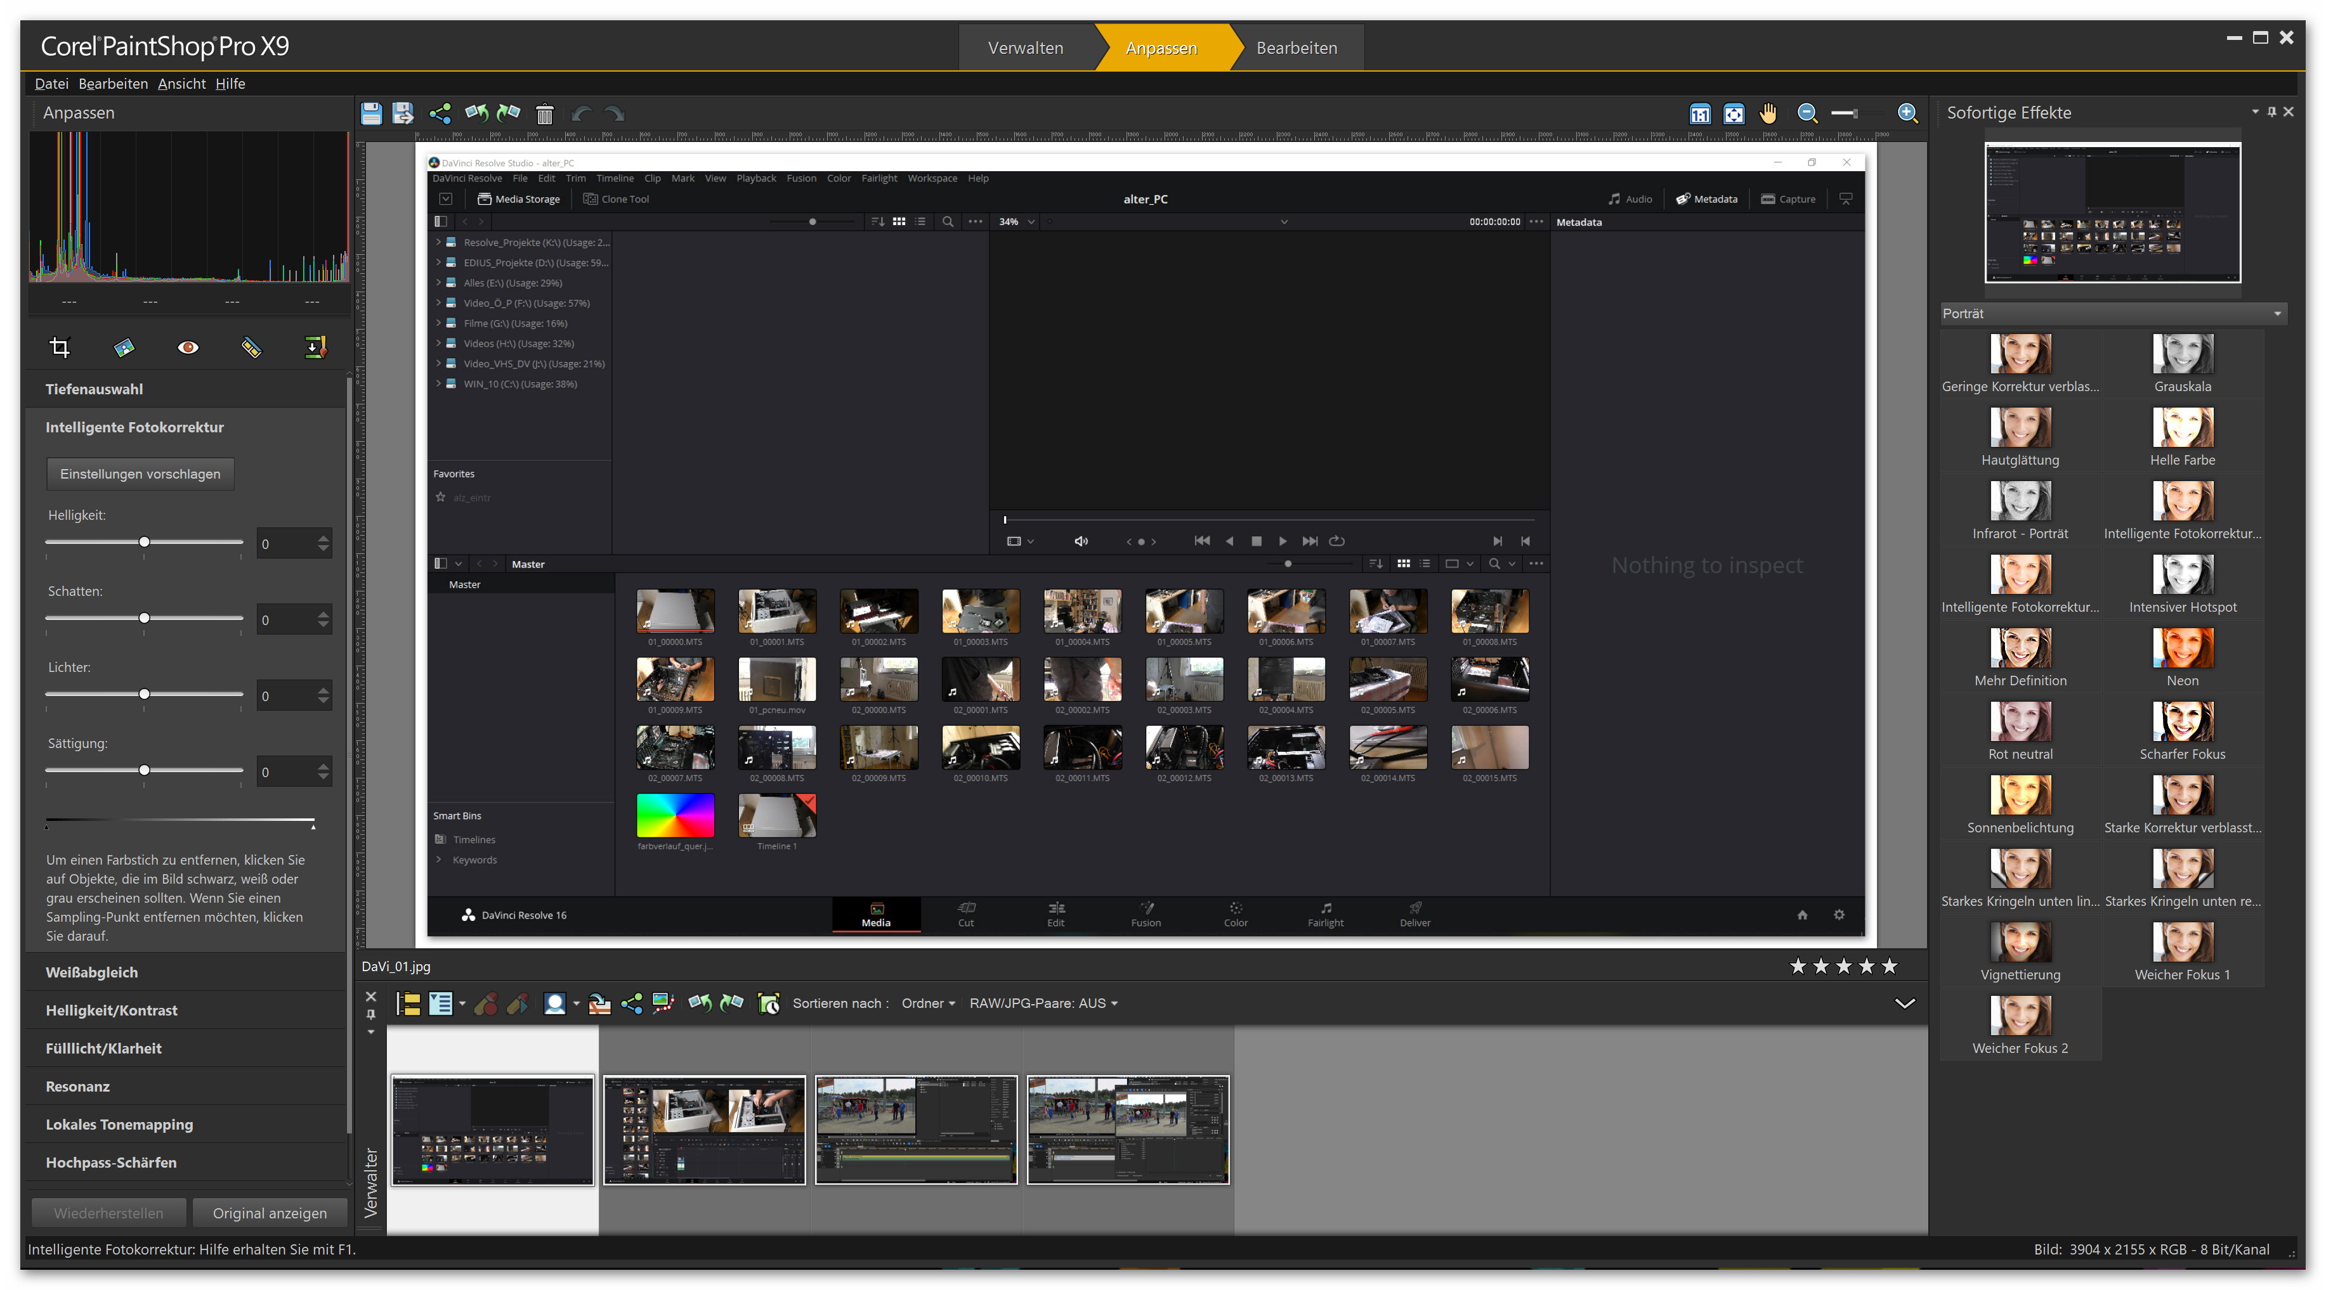Click the Zoom in magnifier icon
2326x1290 pixels.
(1906, 113)
